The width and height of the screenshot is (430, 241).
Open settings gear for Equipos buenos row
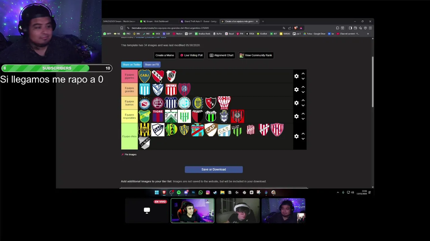coord(296,103)
